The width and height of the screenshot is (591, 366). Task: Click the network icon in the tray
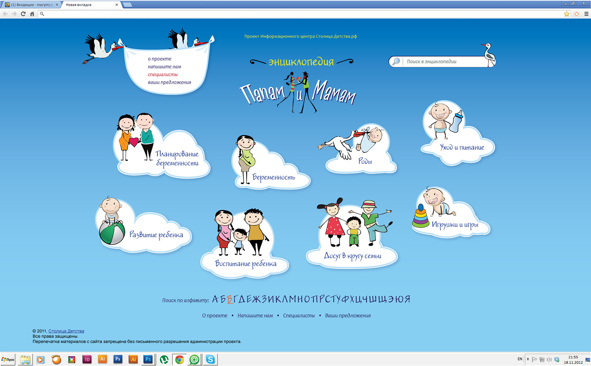click(542, 359)
